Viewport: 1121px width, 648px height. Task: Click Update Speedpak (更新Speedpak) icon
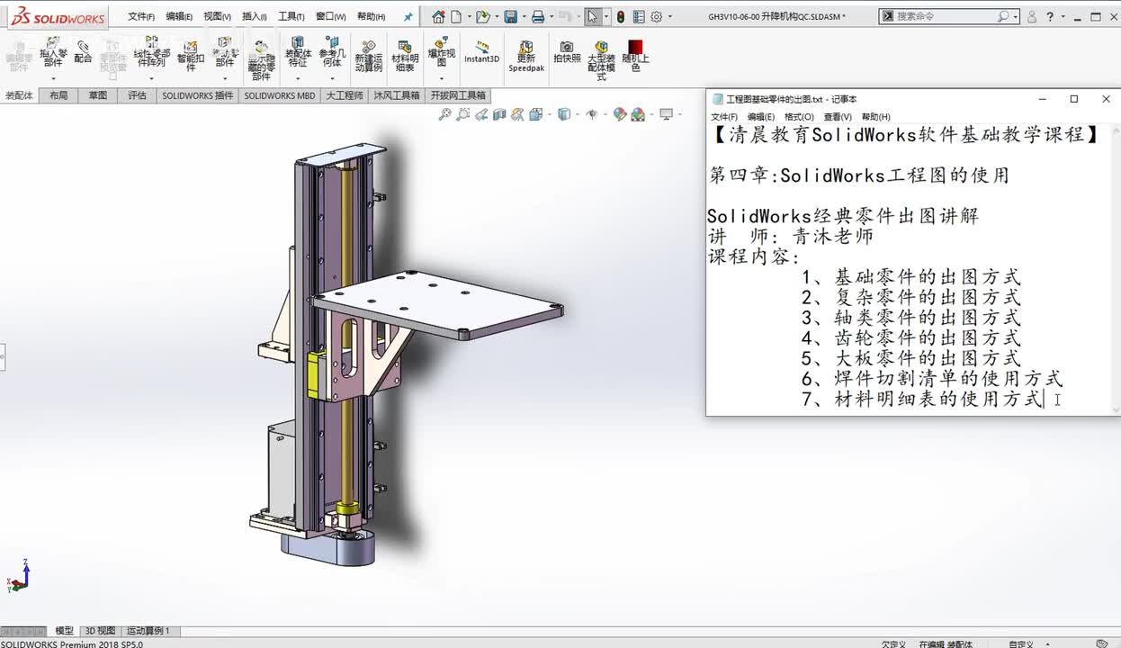(x=526, y=56)
